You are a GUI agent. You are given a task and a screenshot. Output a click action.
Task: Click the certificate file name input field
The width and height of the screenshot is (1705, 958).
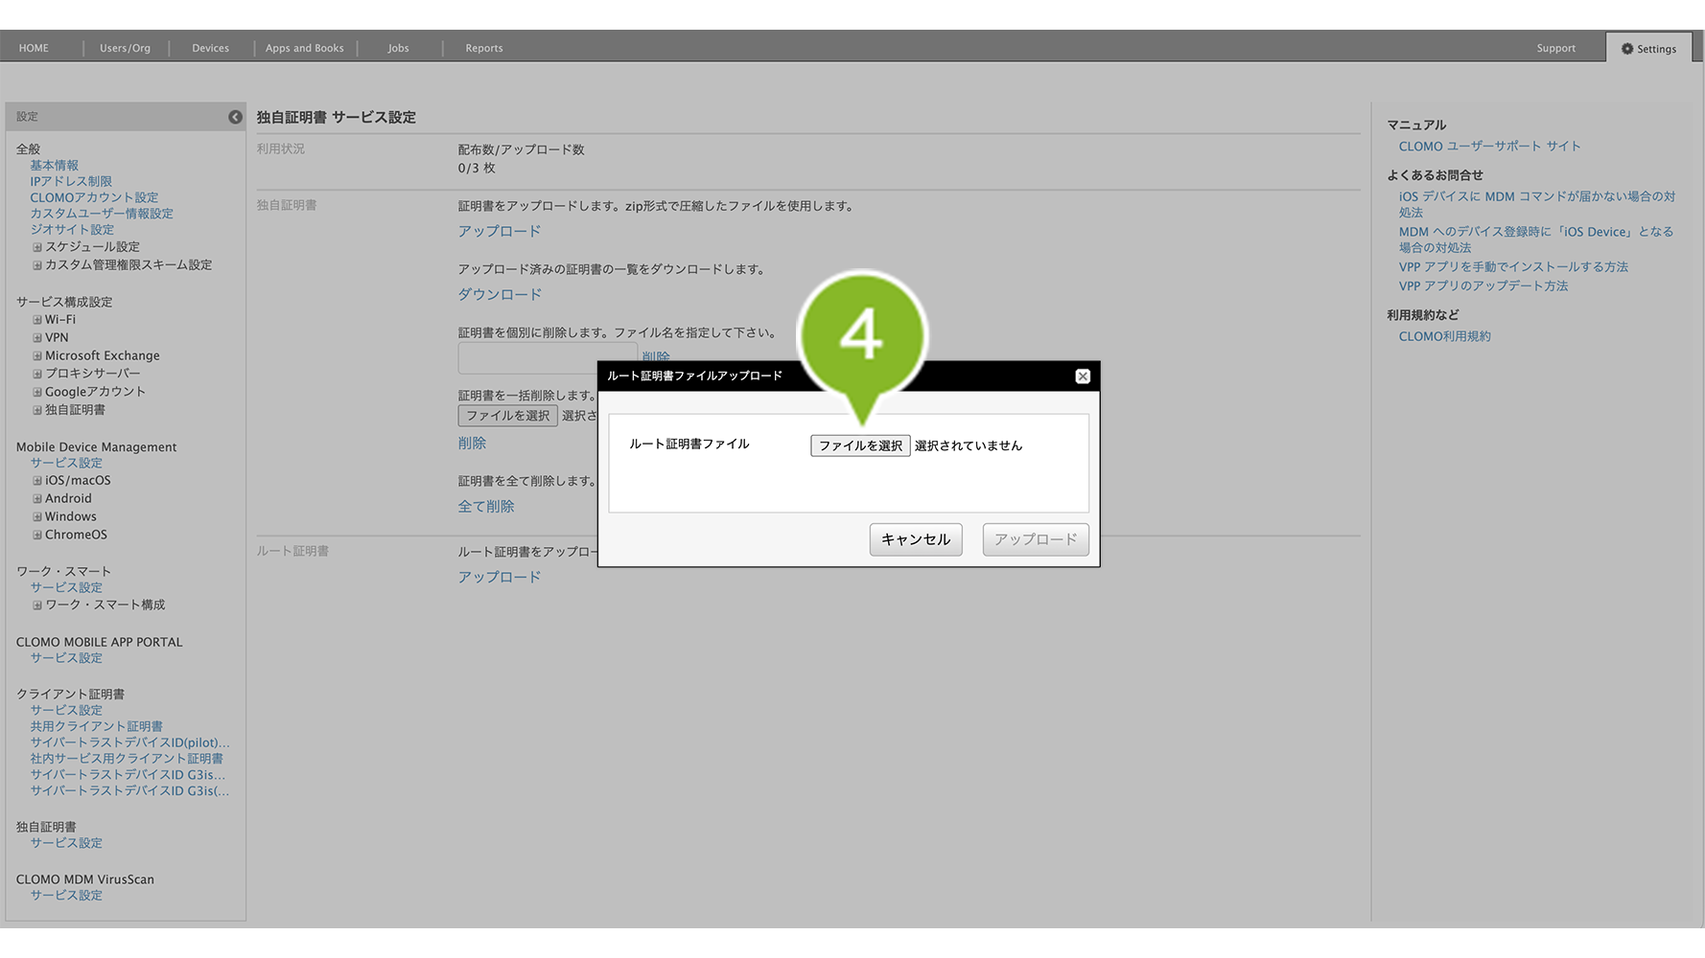pyautogui.click(x=527, y=358)
